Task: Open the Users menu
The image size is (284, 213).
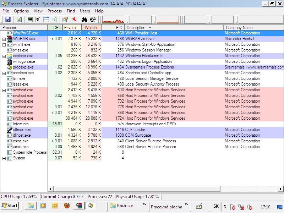Action: (x=85, y=11)
